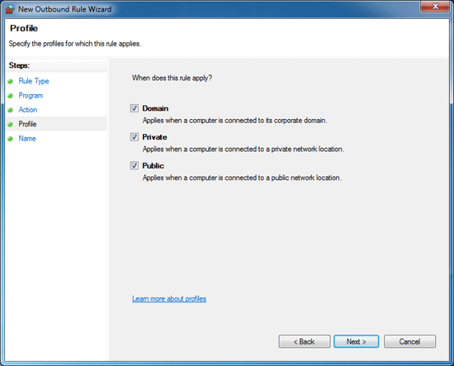Proceed with the Next button
Screen dimensions: 454x366
[x=356, y=342]
